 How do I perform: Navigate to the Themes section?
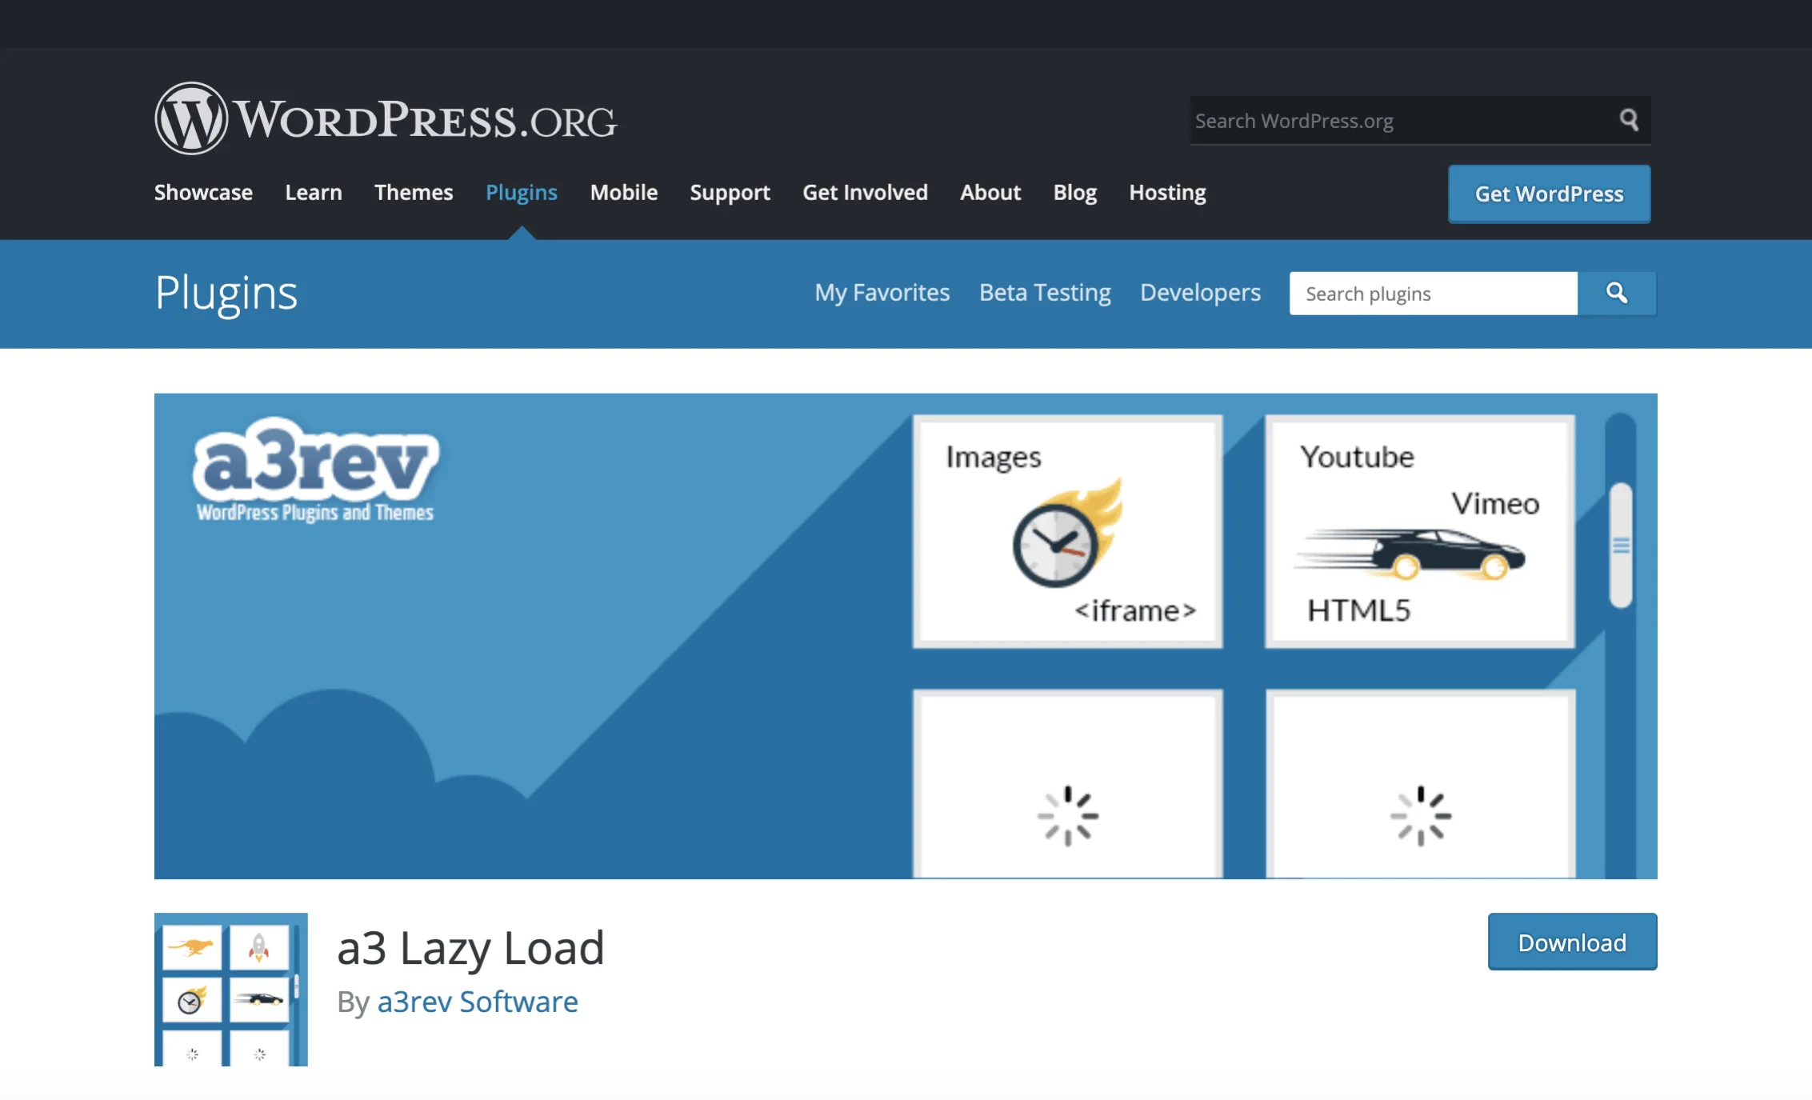pos(413,192)
